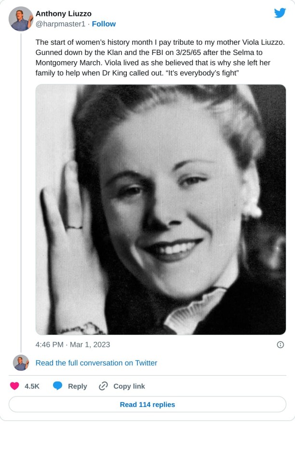Image resolution: width=295 pixels, height=463 pixels.
Task: Click the 4:46 PM Mar 1, 2023 timestamp
Action: pos(73,344)
